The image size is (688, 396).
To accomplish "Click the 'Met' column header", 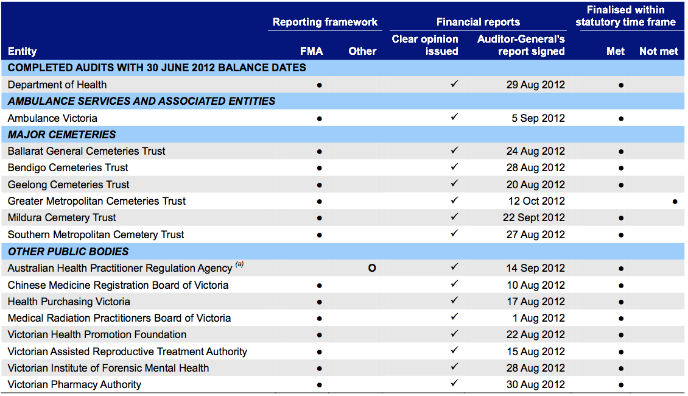I will point(616,51).
